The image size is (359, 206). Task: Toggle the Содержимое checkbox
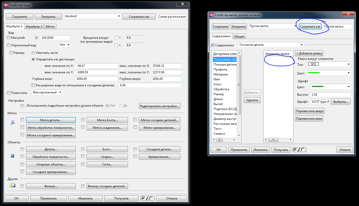(213, 45)
